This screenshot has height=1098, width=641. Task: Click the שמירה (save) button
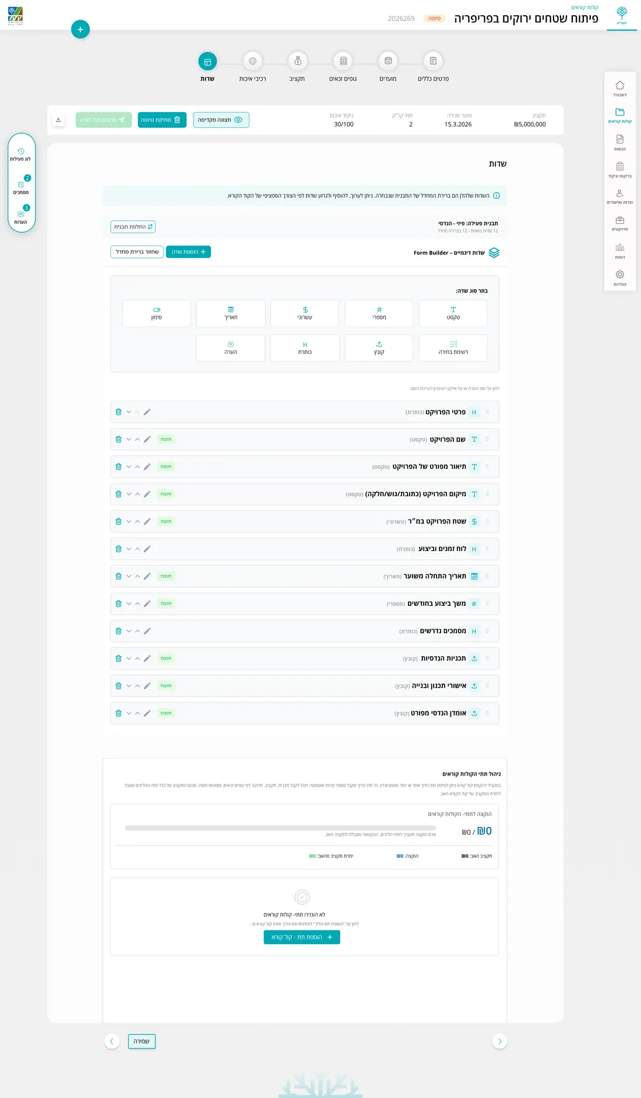[142, 1041]
